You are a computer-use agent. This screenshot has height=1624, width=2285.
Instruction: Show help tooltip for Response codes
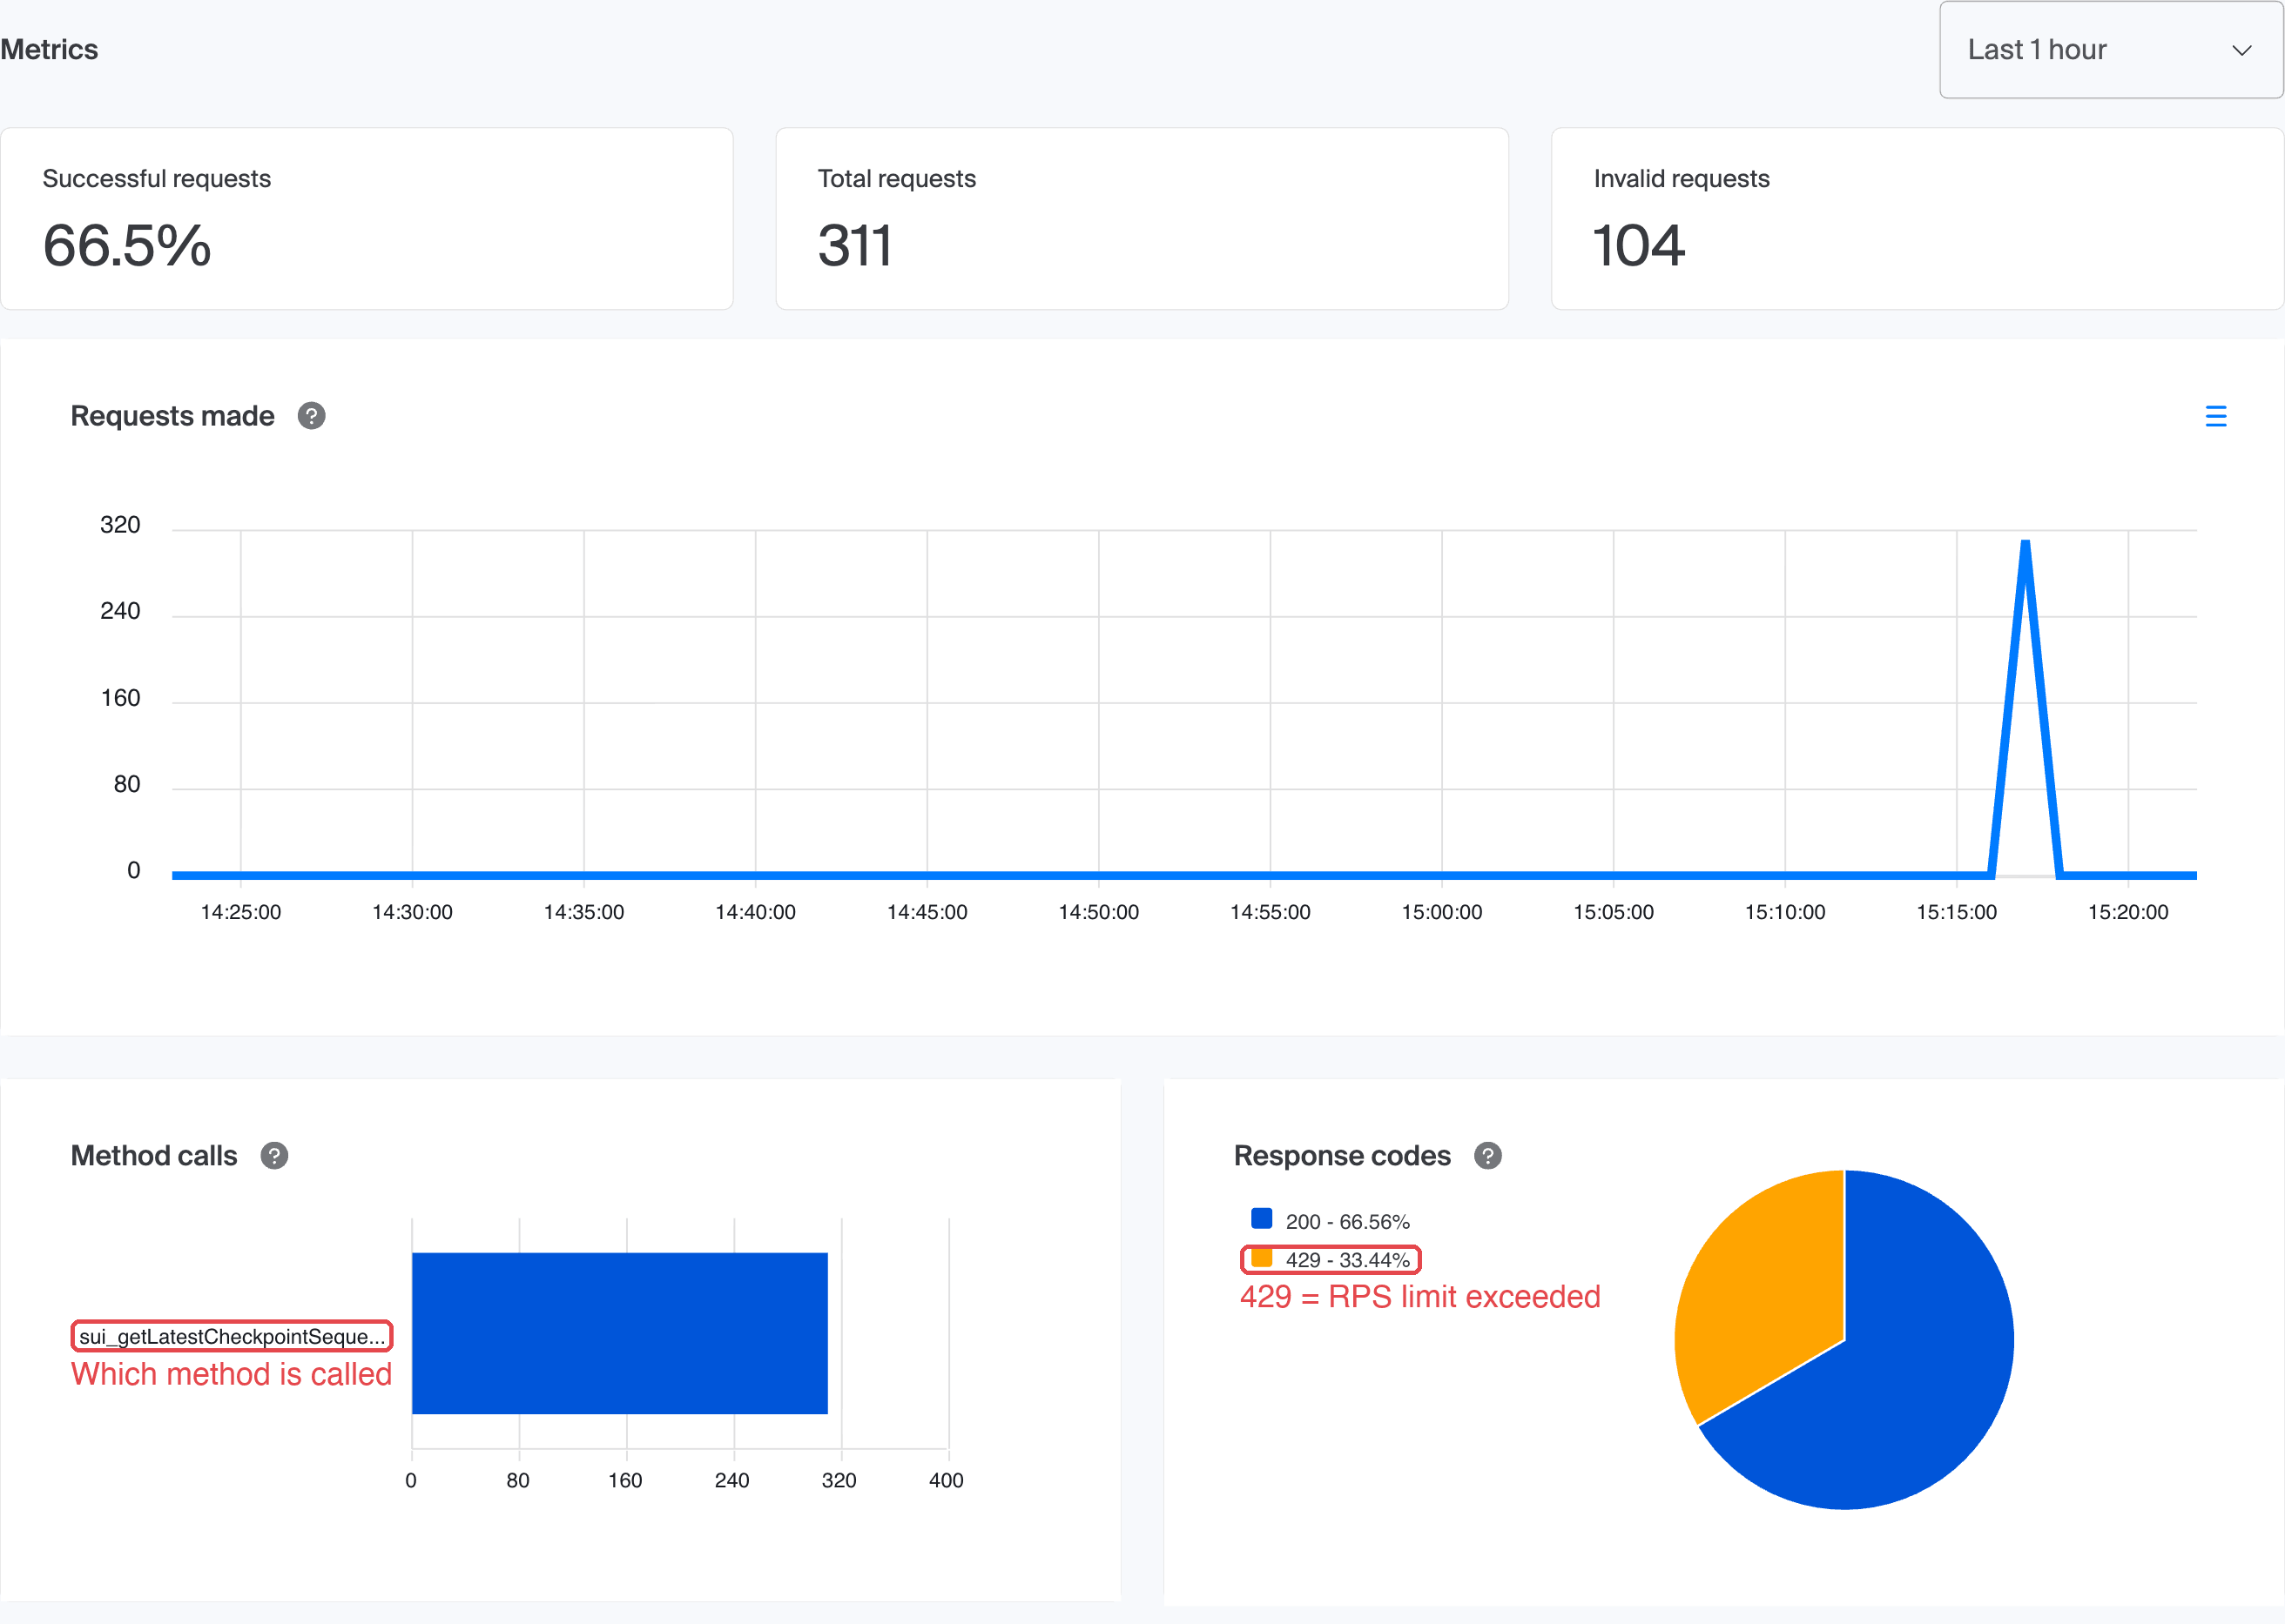1487,1156
